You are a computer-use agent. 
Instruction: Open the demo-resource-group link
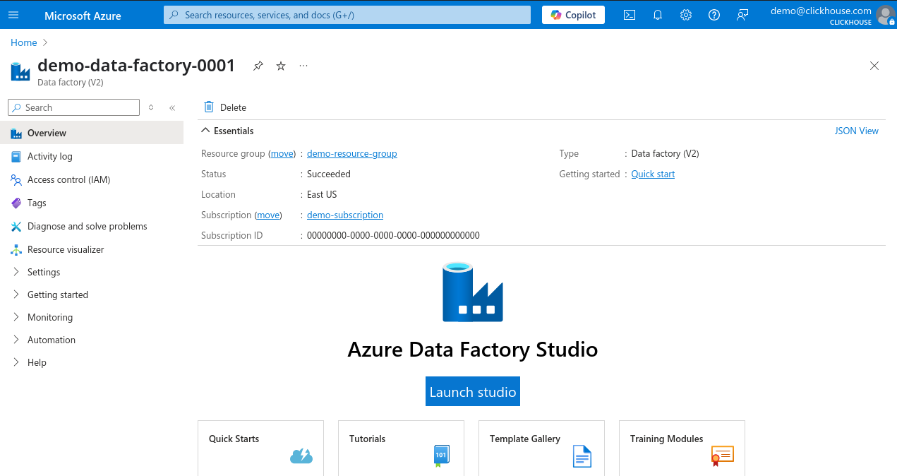(x=351, y=154)
